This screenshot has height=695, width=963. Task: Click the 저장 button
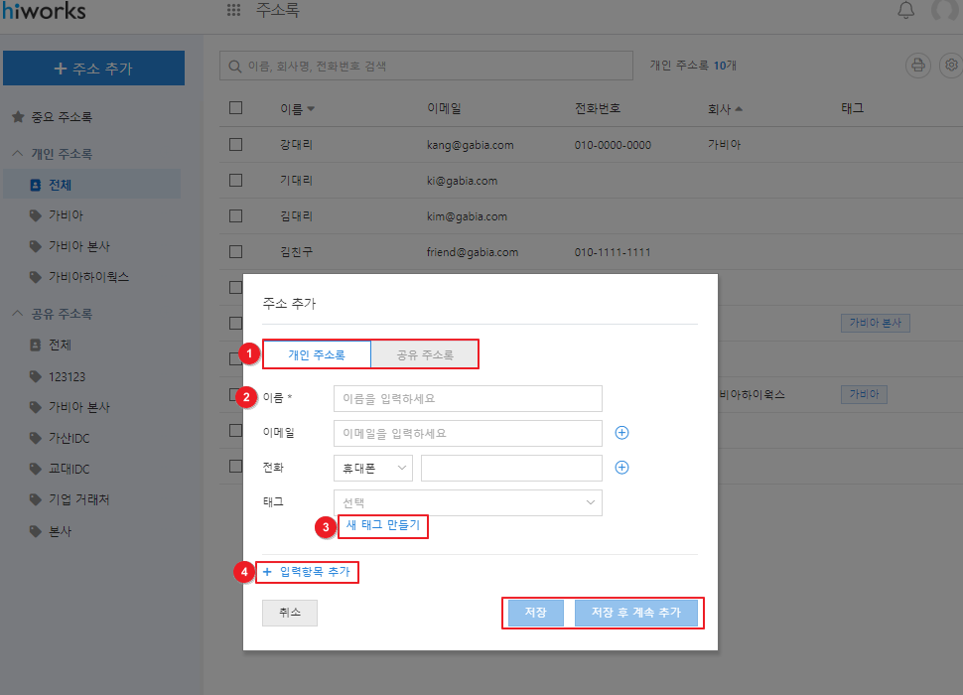[x=535, y=613]
